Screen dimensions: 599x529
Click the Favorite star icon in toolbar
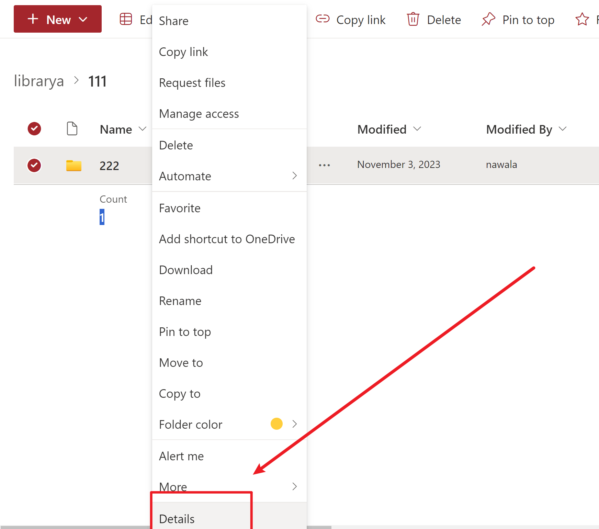point(582,19)
